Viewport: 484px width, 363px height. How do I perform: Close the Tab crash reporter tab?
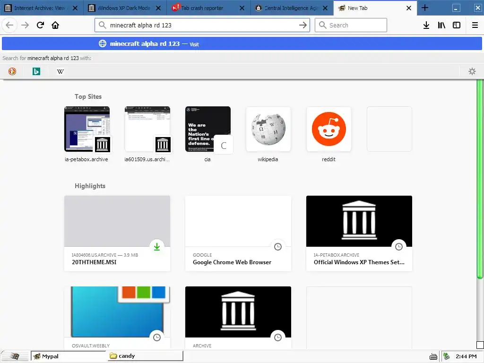(242, 8)
